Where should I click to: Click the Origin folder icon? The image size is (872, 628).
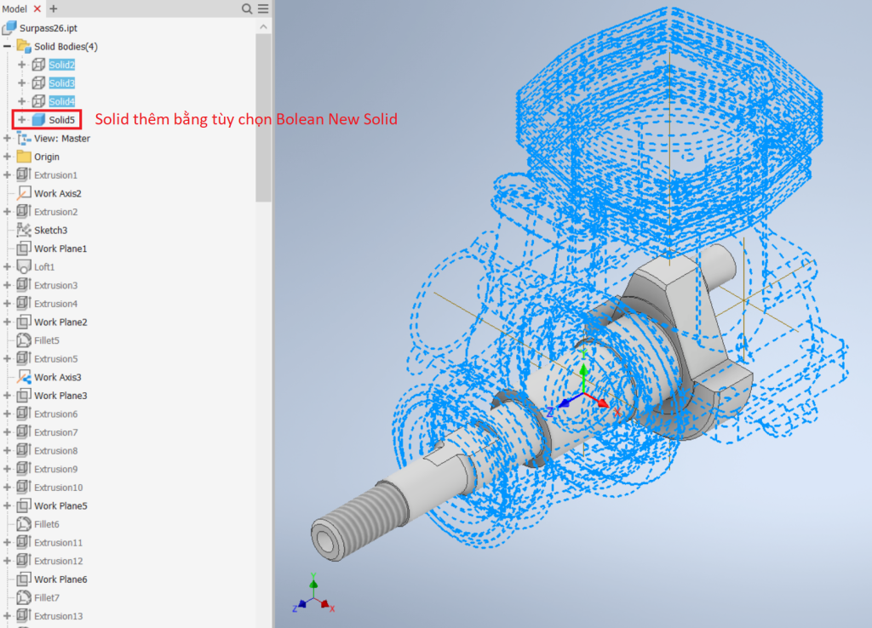[x=24, y=157]
